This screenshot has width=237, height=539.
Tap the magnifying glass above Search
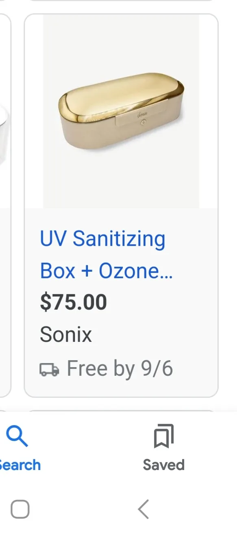[x=18, y=435]
